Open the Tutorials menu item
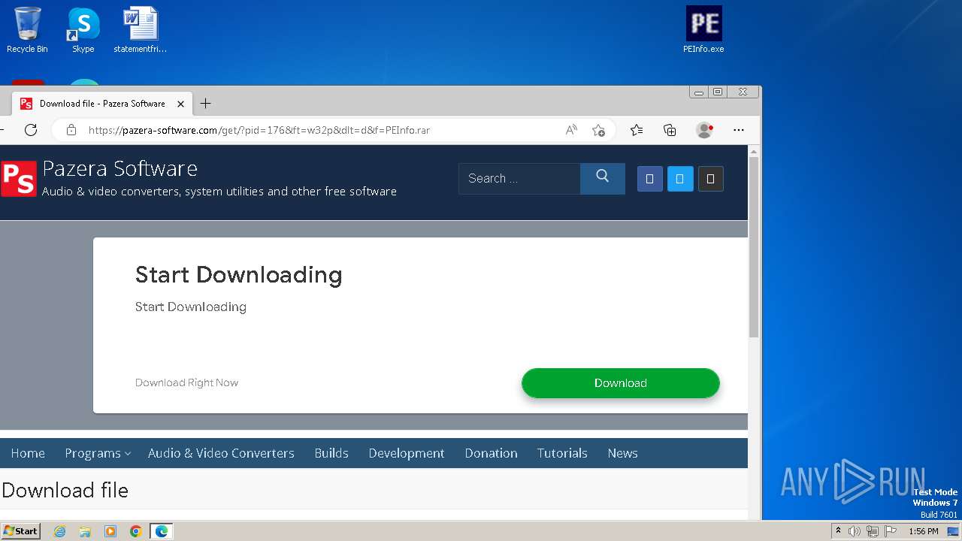This screenshot has width=962, height=541. coord(562,453)
